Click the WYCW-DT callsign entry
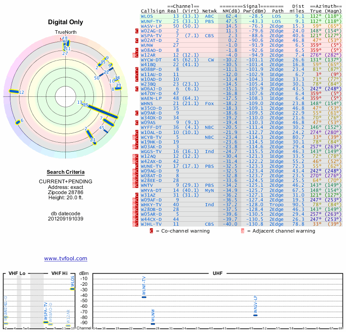This screenshot has height=332, width=346. [x=151, y=60]
